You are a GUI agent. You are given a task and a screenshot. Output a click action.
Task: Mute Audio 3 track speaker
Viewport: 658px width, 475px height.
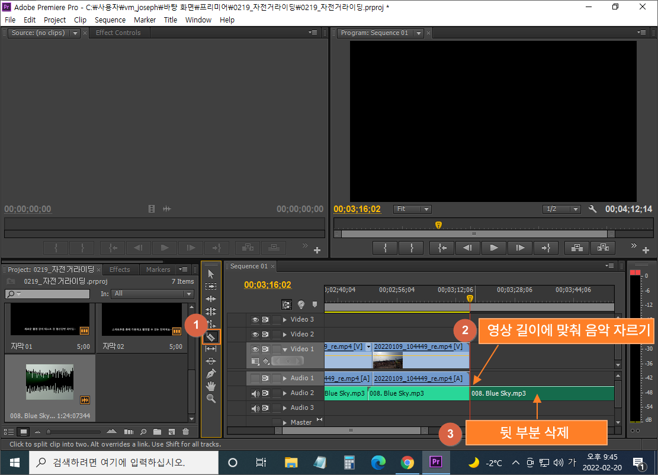click(x=255, y=408)
